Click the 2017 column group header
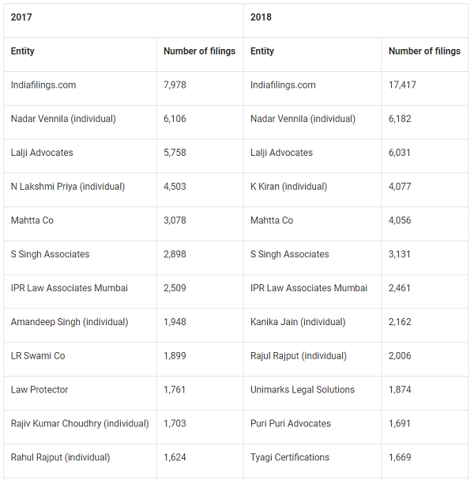The width and height of the screenshot is (474, 481). click(21, 17)
